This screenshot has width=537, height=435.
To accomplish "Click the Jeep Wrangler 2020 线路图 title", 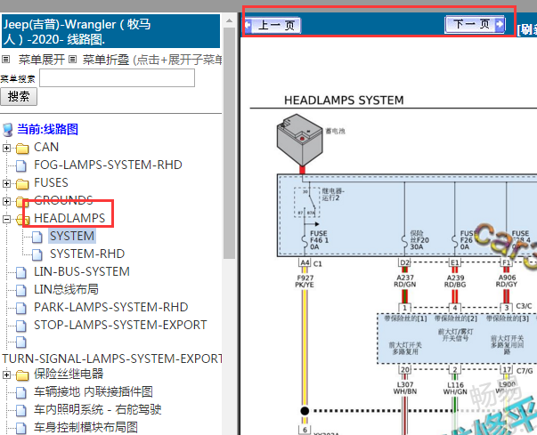I will click(x=110, y=31).
